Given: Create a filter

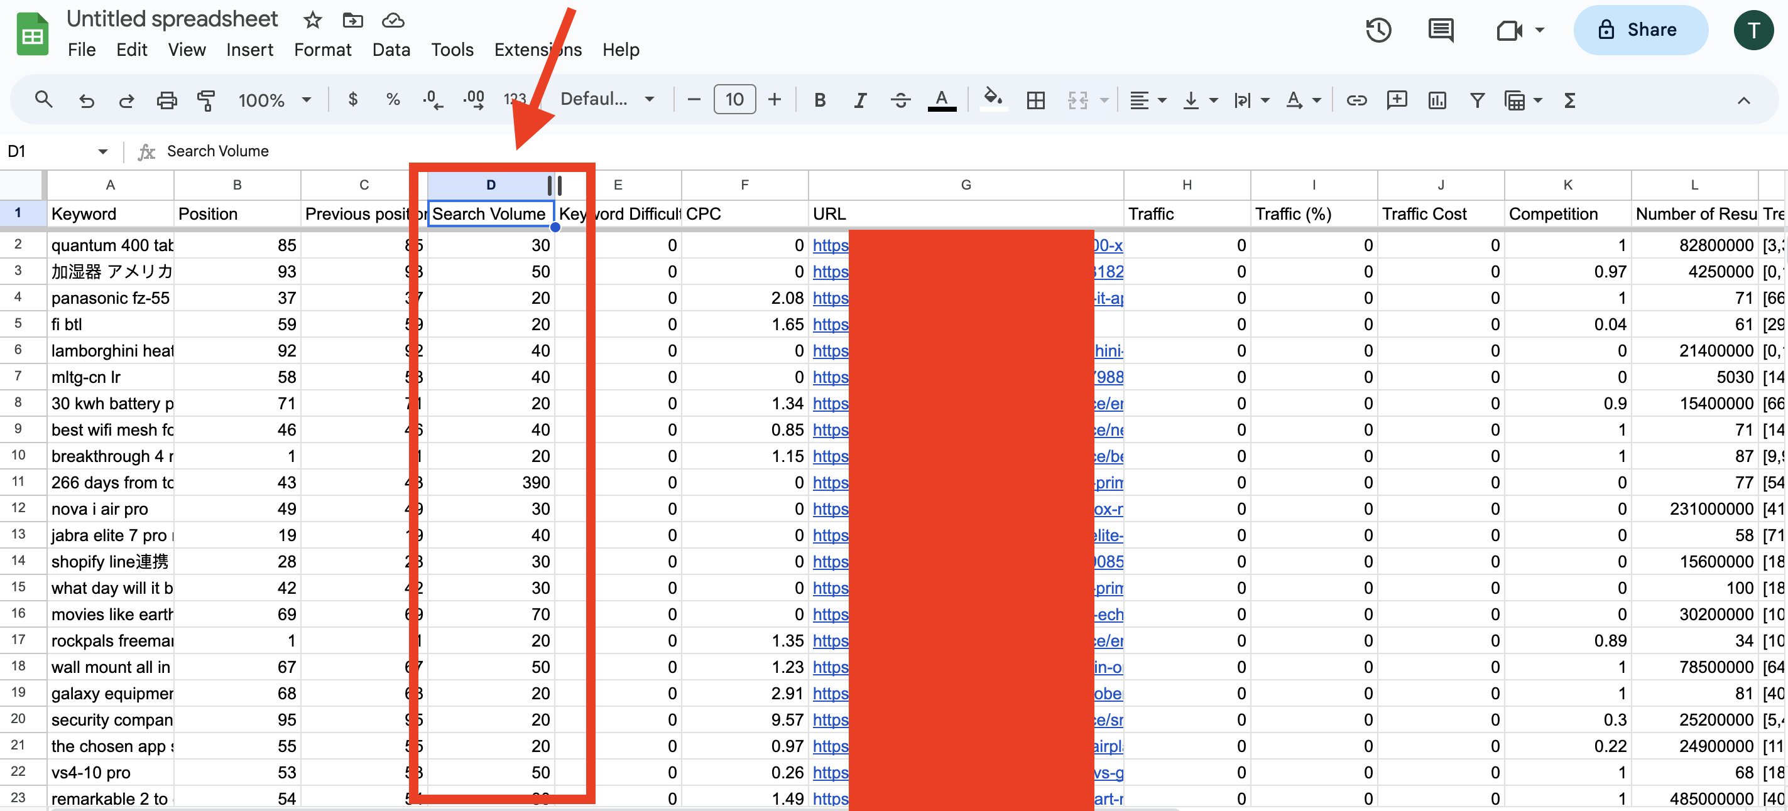Looking at the screenshot, I should (x=1477, y=100).
